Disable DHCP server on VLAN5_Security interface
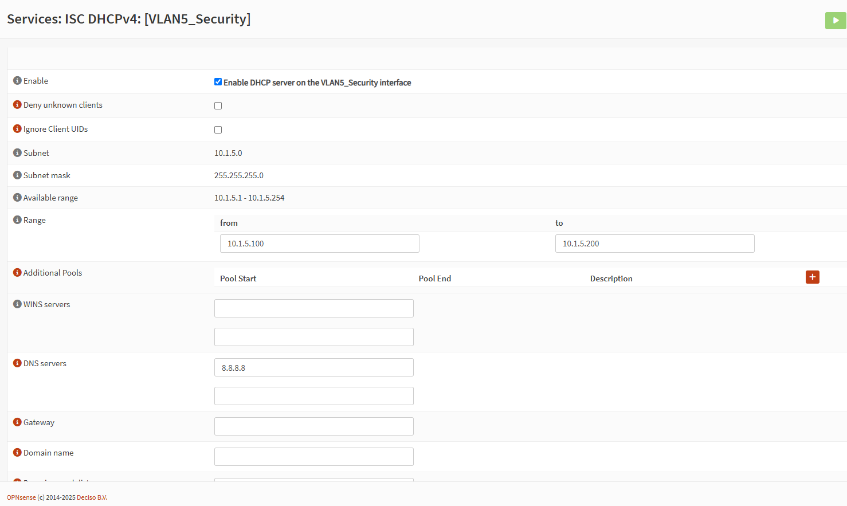This screenshot has height=506, width=847. point(218,81)
